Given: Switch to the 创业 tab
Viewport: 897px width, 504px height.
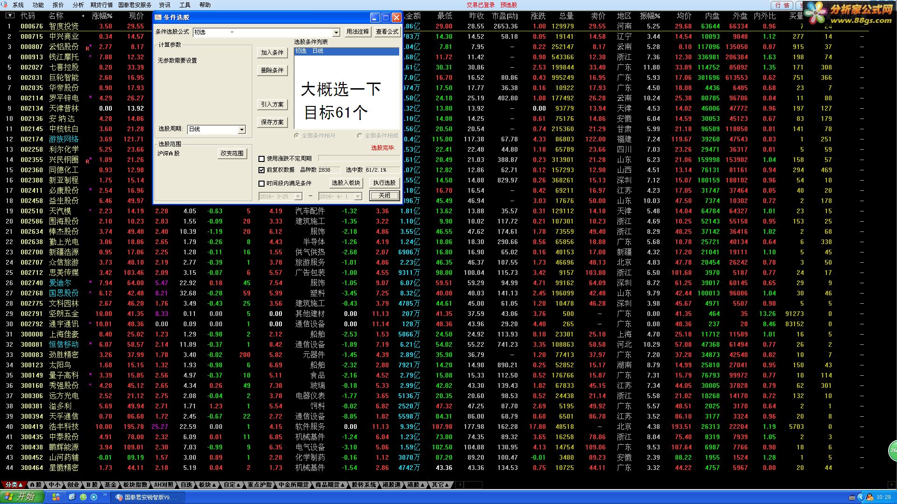Looking at the screenshot, I should tap(73, 485).
